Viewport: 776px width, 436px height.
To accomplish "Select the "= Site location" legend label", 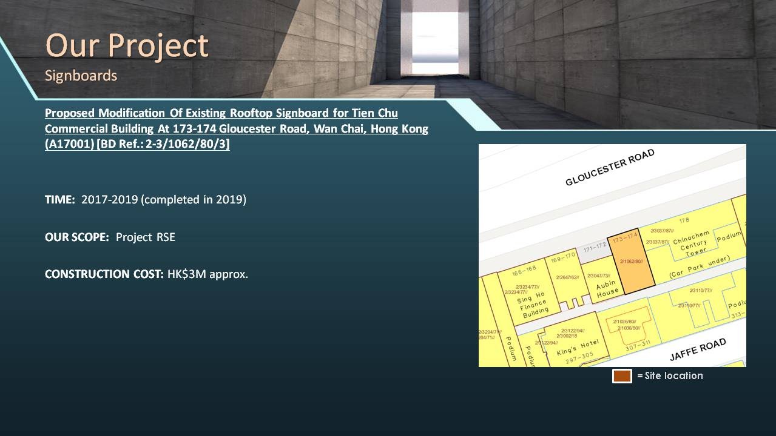I will (x=670, y=376).
